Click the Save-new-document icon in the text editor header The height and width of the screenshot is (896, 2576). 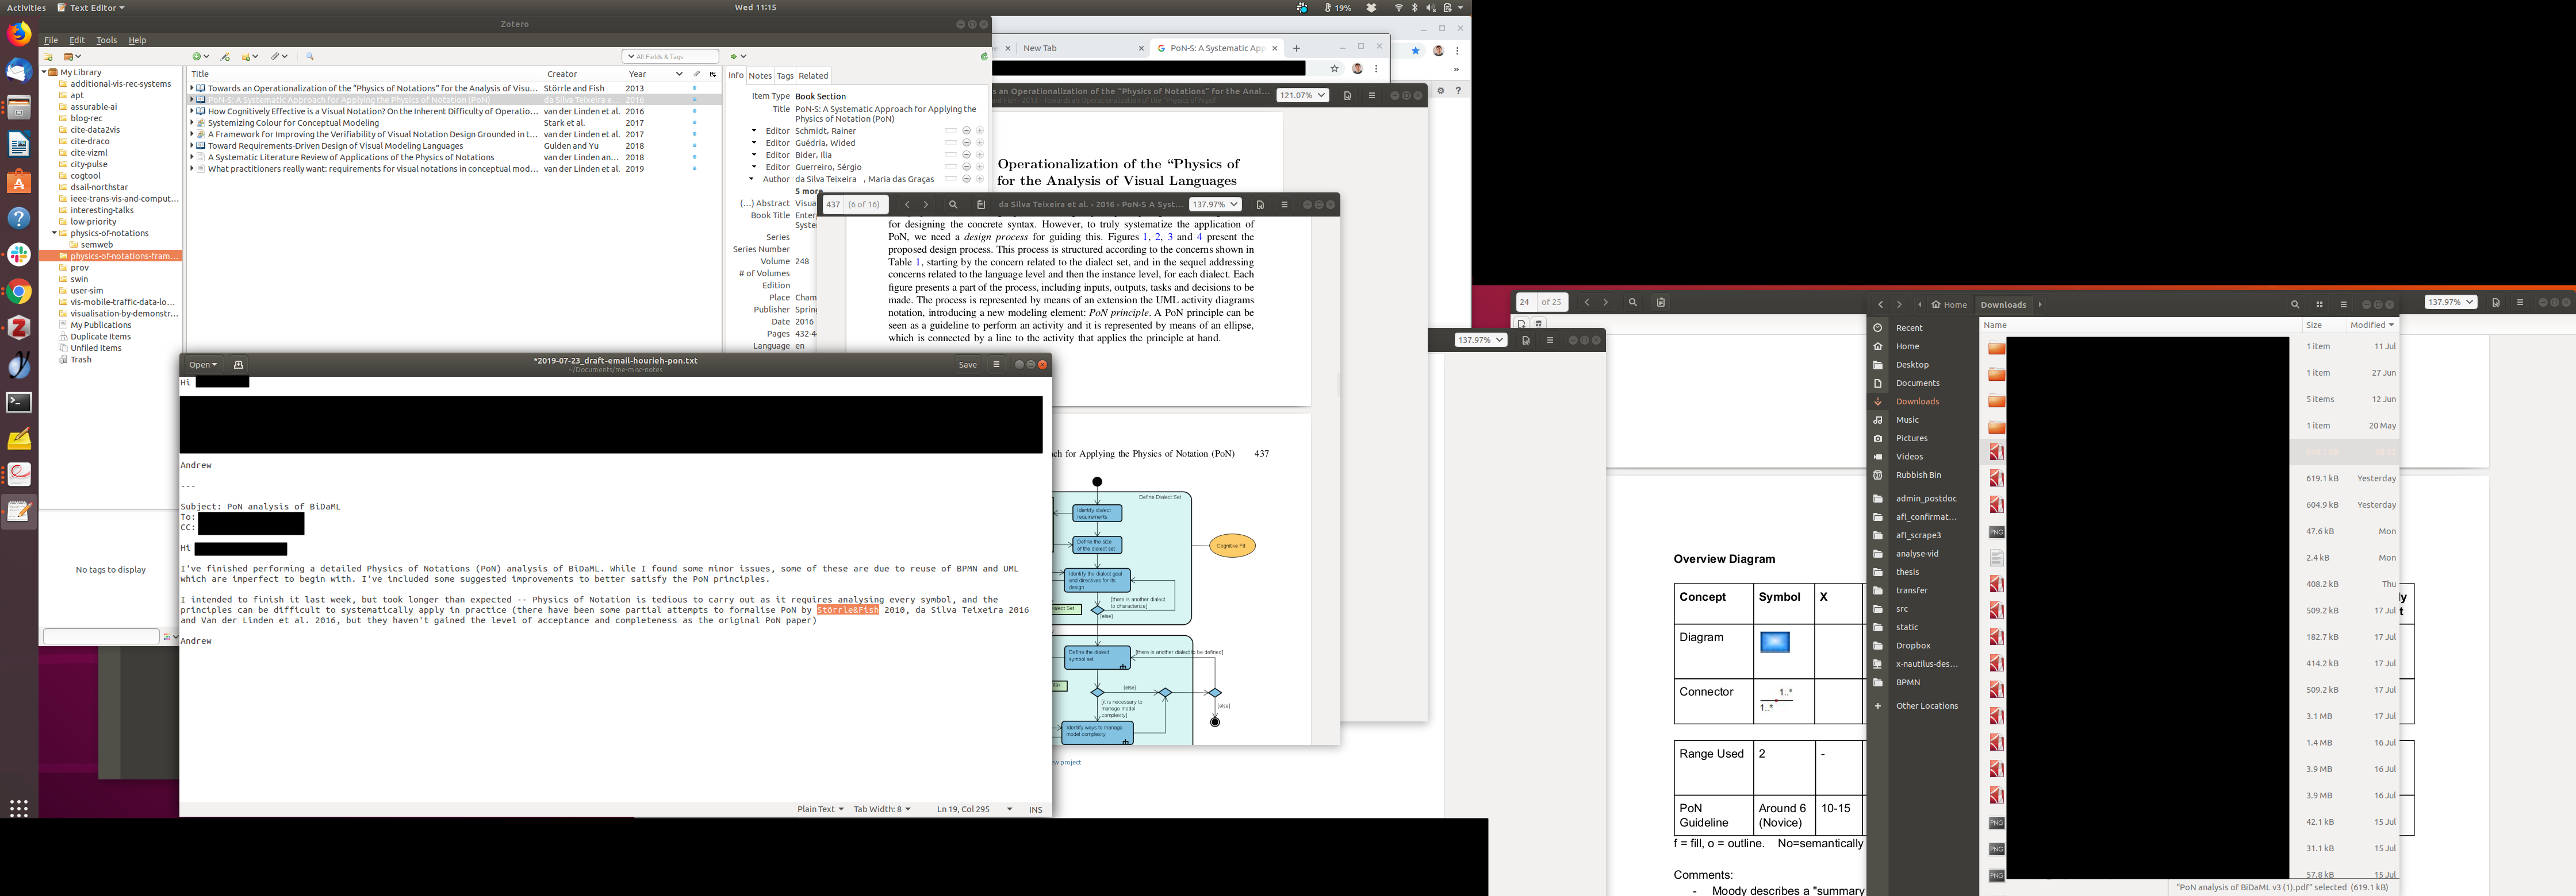[x=238, y=365]
